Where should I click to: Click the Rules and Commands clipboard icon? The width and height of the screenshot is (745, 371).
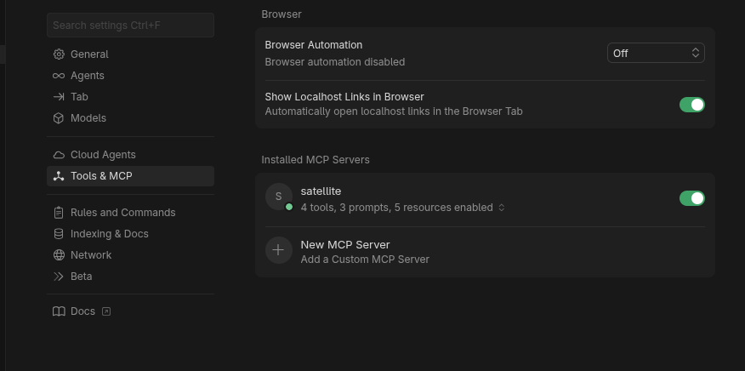coord(59,213)
